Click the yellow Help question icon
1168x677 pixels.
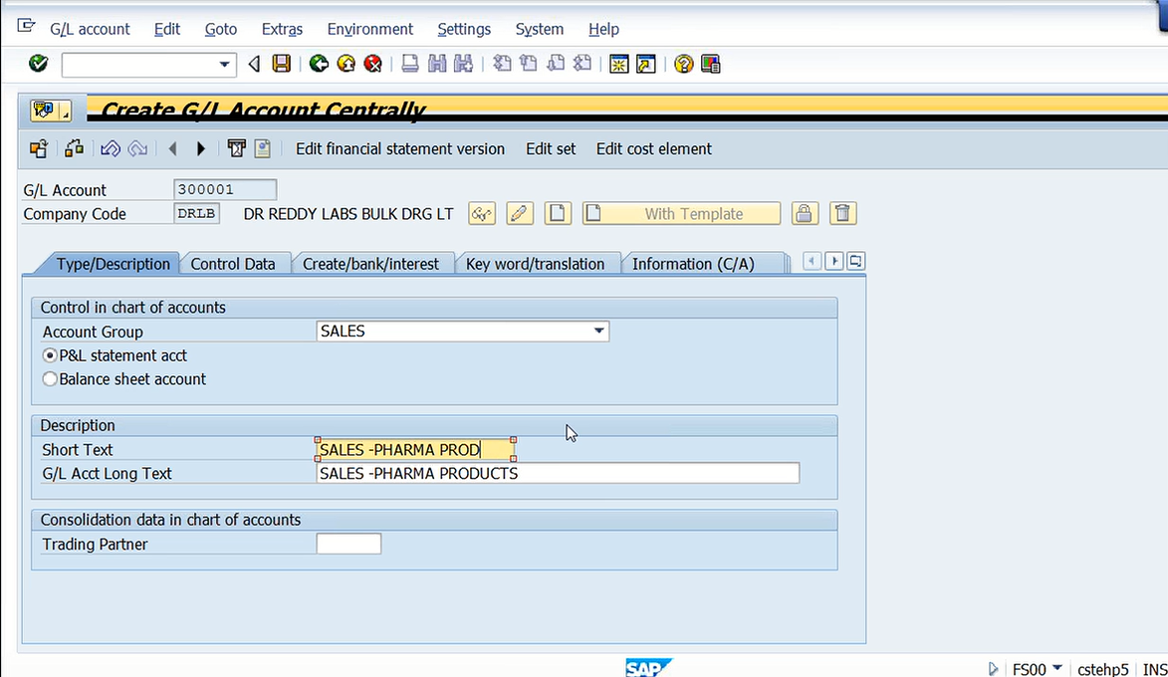tap(683, 64)
